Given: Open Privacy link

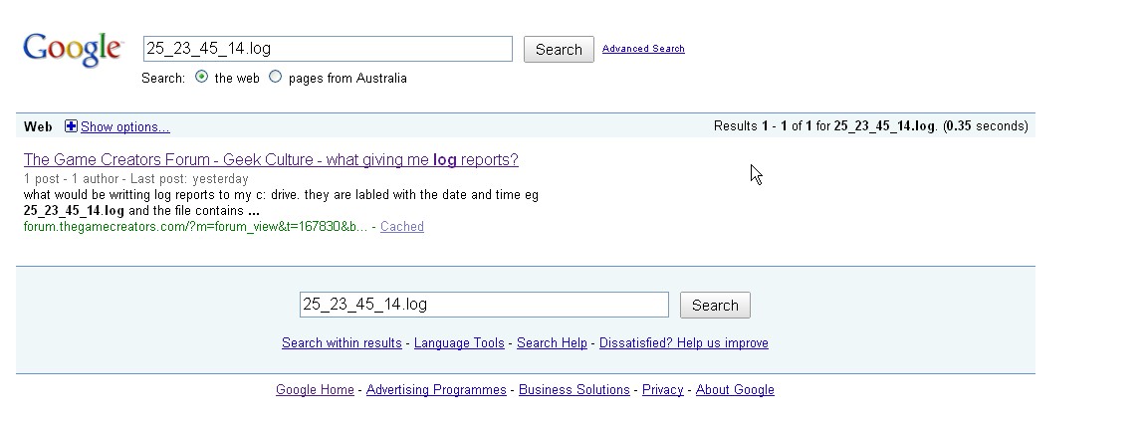Looking at the screenshot, I should [663, 390].
